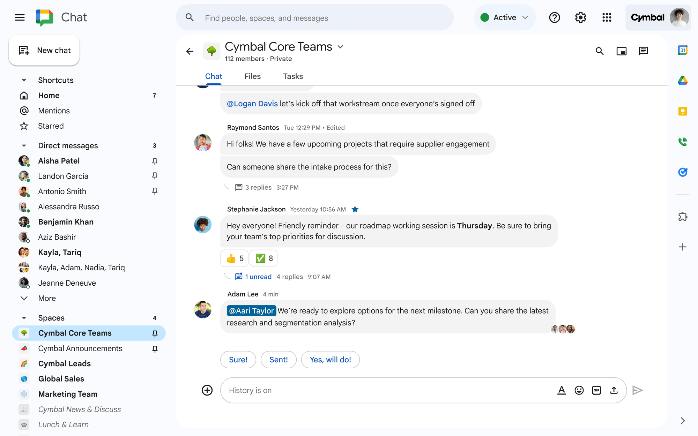Click the new chat compose icon
Image resolution: width=698 pixels, height=436 pixels.
pyautogui.click(x=24, y=50)
